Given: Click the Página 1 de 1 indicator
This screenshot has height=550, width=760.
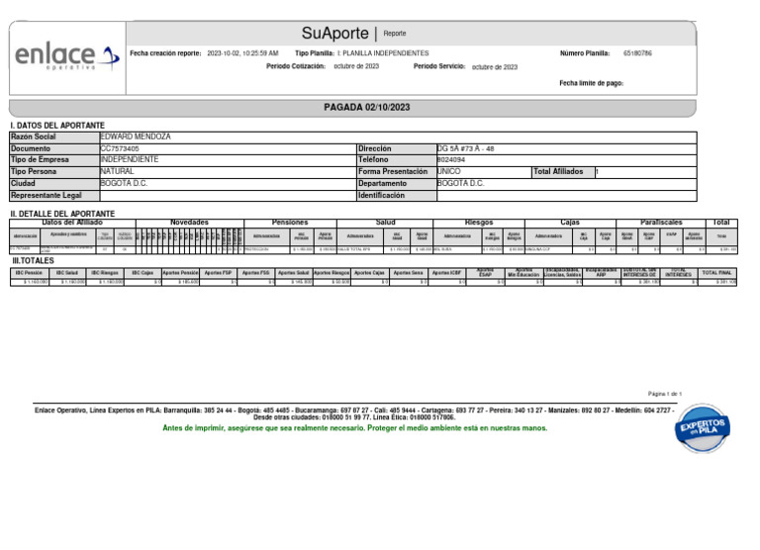Looking at the screenshot, I should [665, 394].
